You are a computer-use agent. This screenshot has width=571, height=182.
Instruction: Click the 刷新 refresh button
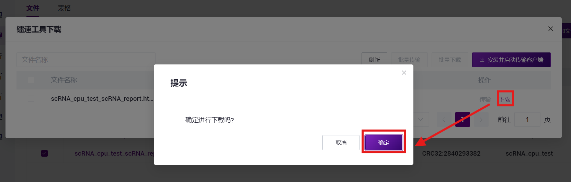point(374,60)
